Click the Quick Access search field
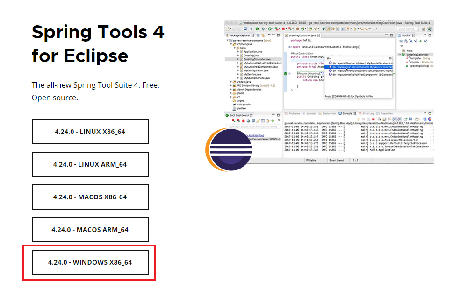The image size is (453, 302). [x=406, y=29]
